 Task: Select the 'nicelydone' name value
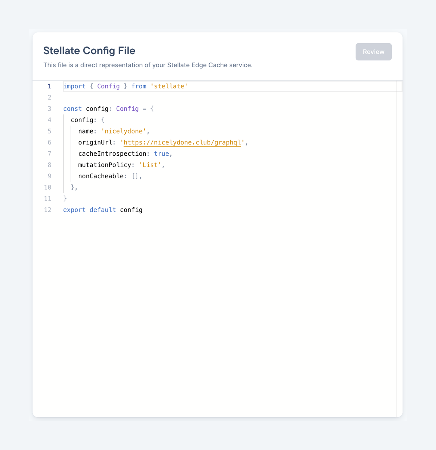click(124, 131)
